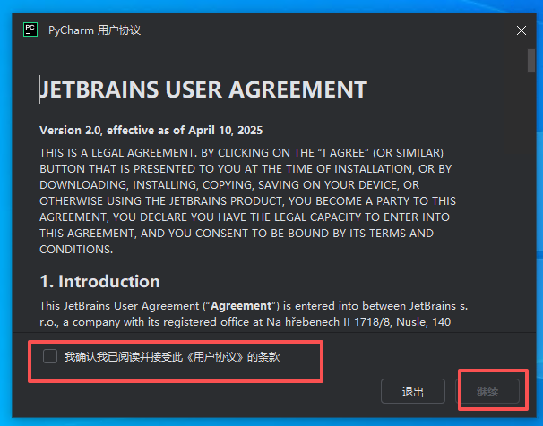Click the word CONDITIONS ending the paragraph
The image size is (543, 426).
pyautogui.click(x=76, y=250)
